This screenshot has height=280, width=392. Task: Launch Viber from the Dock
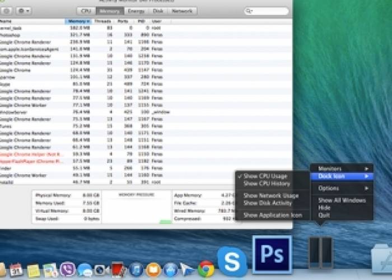coord(67,269)
